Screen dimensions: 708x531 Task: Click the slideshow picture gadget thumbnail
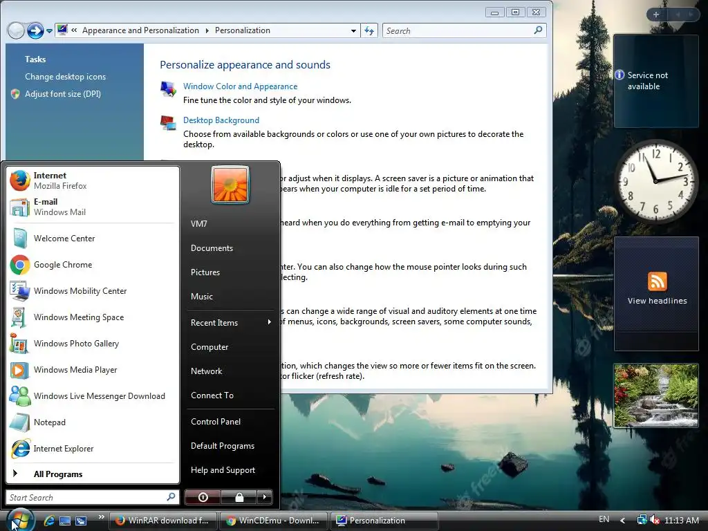[x=656, y=395]
